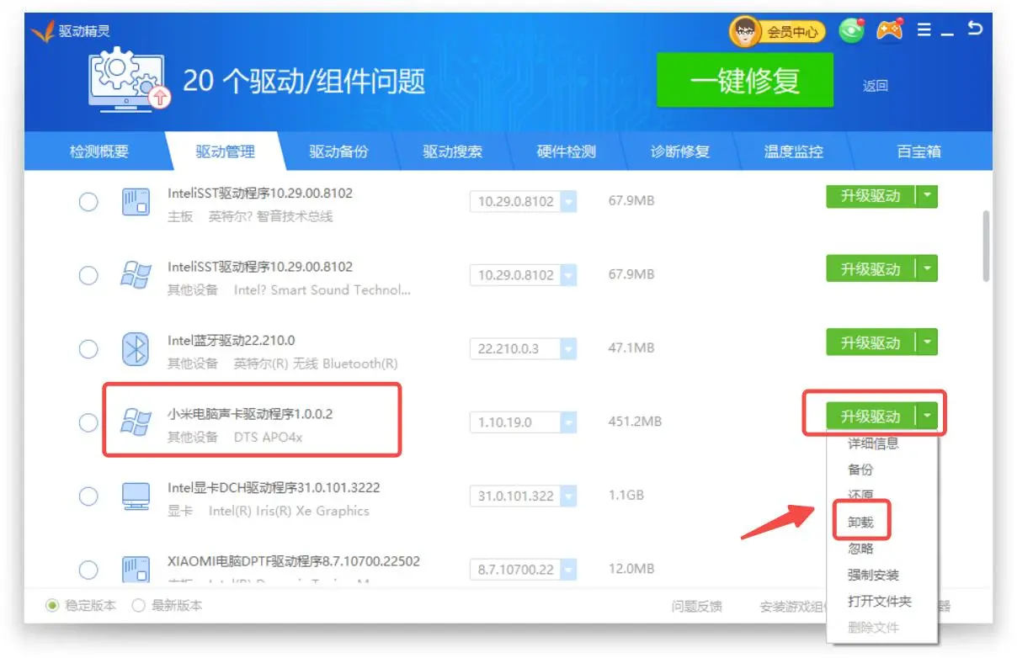The image size is (1017, 658).
Task: Open the hamburger menu icon
Action: click(924, 30)
